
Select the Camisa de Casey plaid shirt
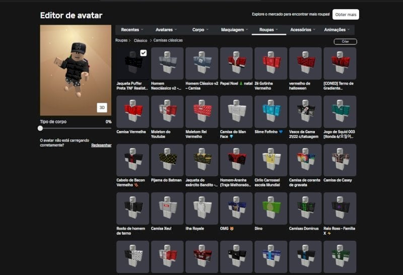pyautogui.click(x=340, y=160)
